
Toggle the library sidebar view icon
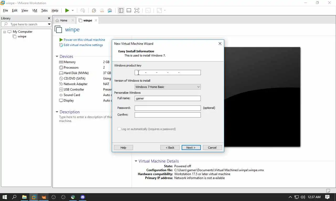coord(121,10)
